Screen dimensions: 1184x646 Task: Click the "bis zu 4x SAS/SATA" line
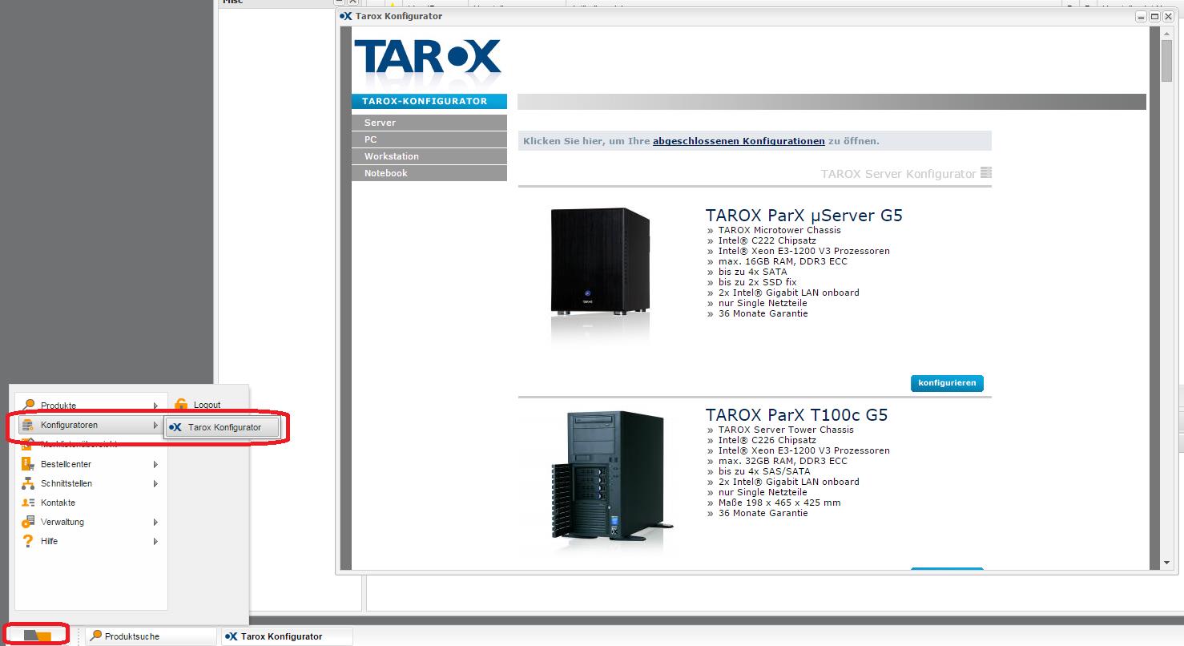pos(764,471)
